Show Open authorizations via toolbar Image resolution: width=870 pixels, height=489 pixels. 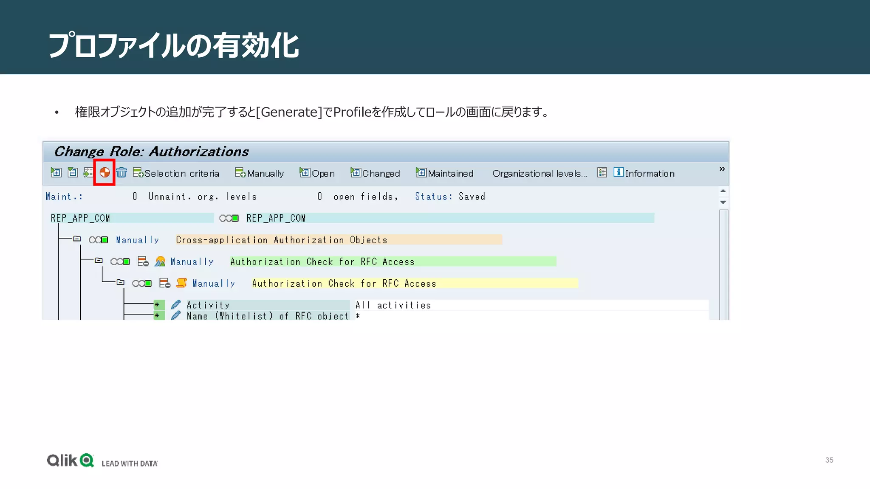pos(317,173)
